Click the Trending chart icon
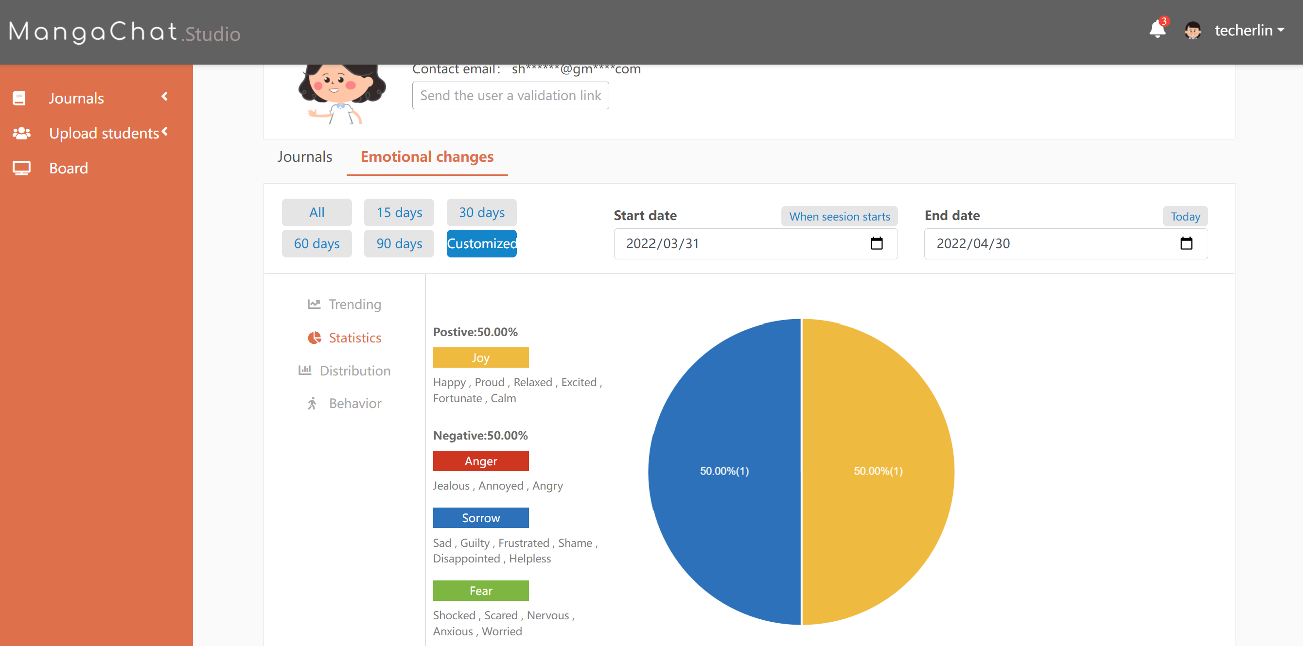Image resolution: width=1303 pixels, height=646 pixels. click(x=314, y=304)
